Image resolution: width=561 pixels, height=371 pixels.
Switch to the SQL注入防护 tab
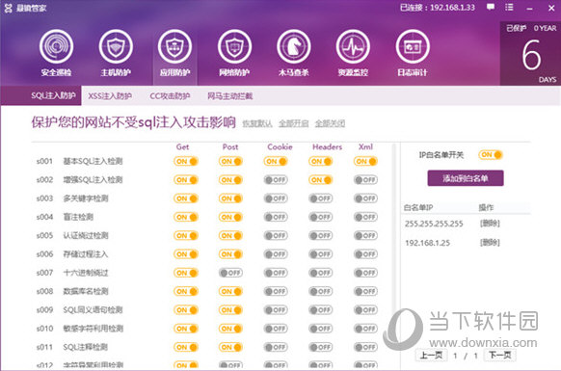[x=53, y=95]
